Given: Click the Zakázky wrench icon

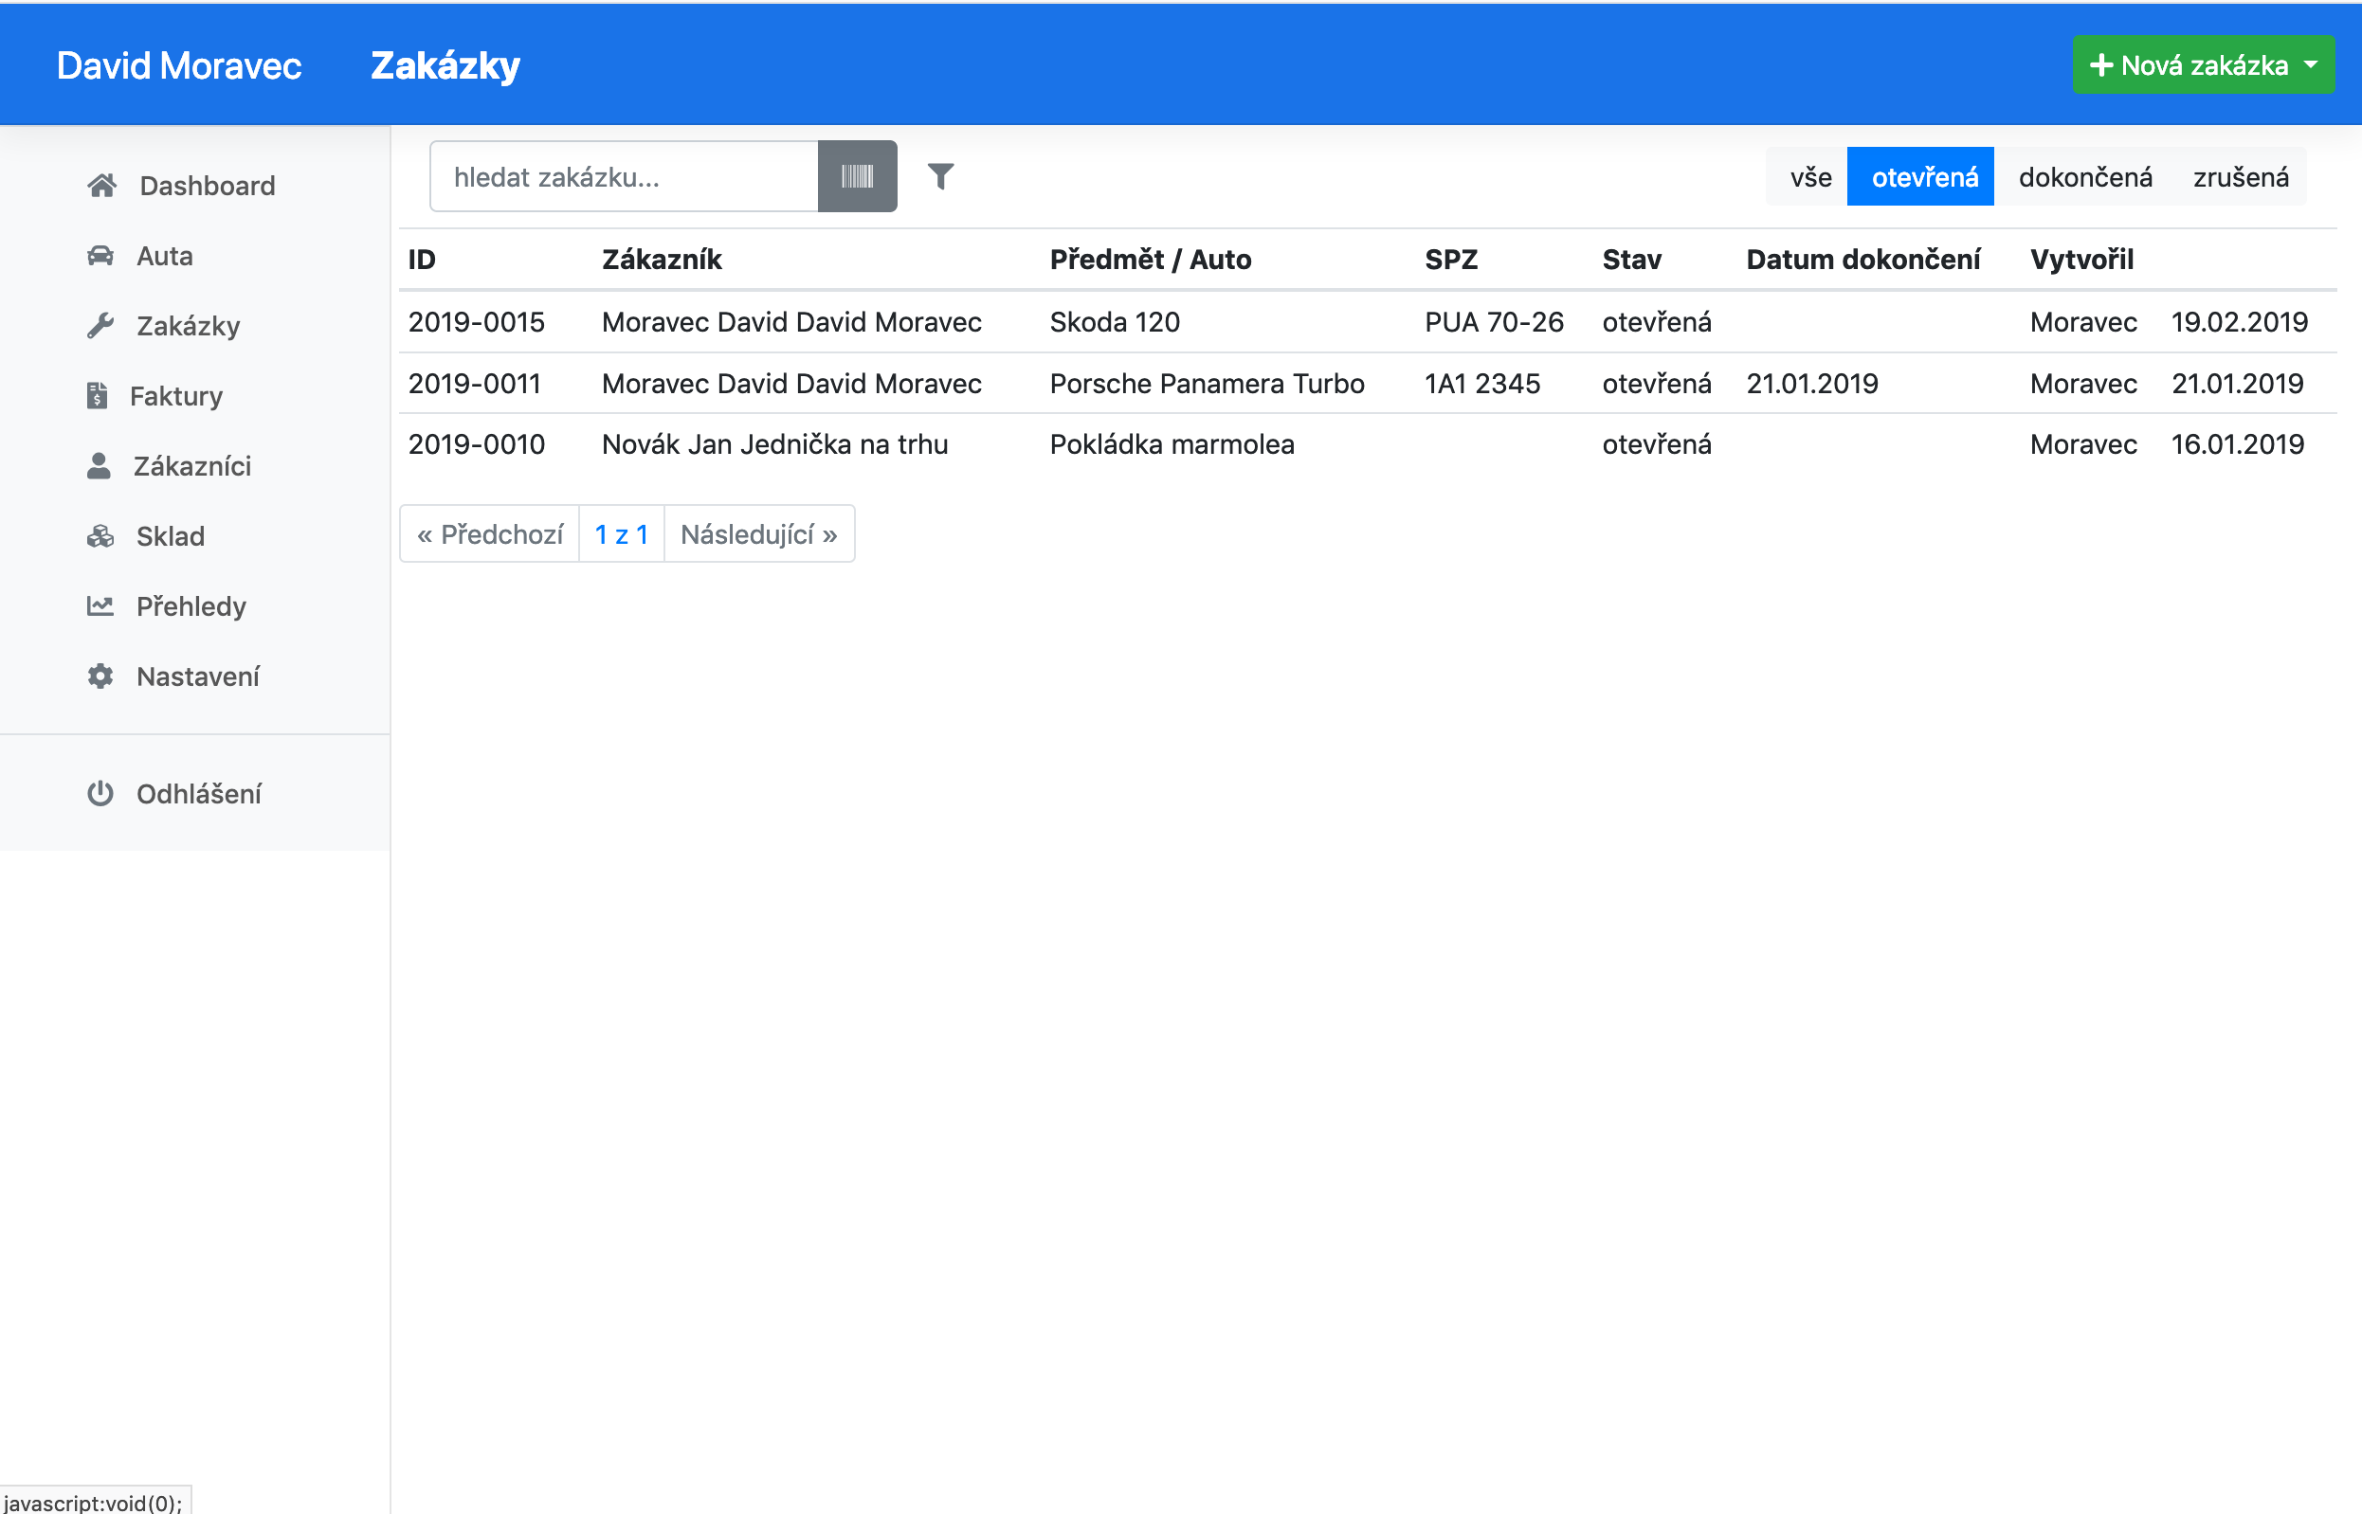Looking at the screenshot, I should click(x=100, y=325).
